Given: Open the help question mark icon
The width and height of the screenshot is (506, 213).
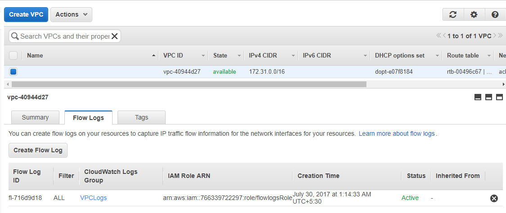Looking at the screenshot, I should [495, 14].
